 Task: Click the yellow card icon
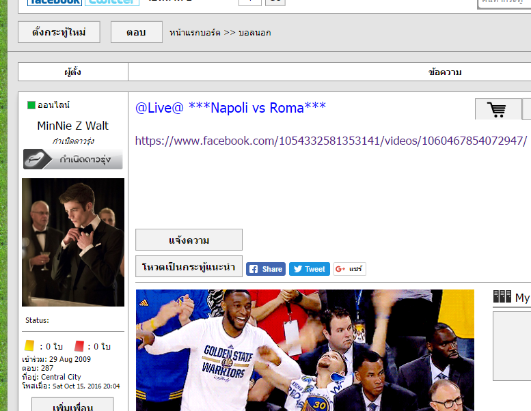(x=29, y=345)
